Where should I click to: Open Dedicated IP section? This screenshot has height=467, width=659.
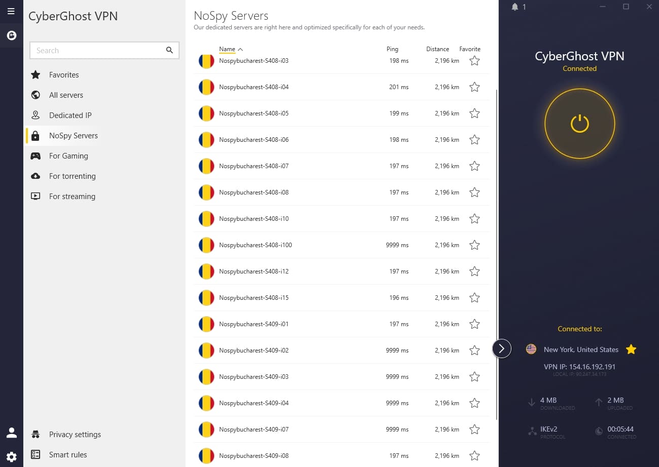[x=70, y=115]
